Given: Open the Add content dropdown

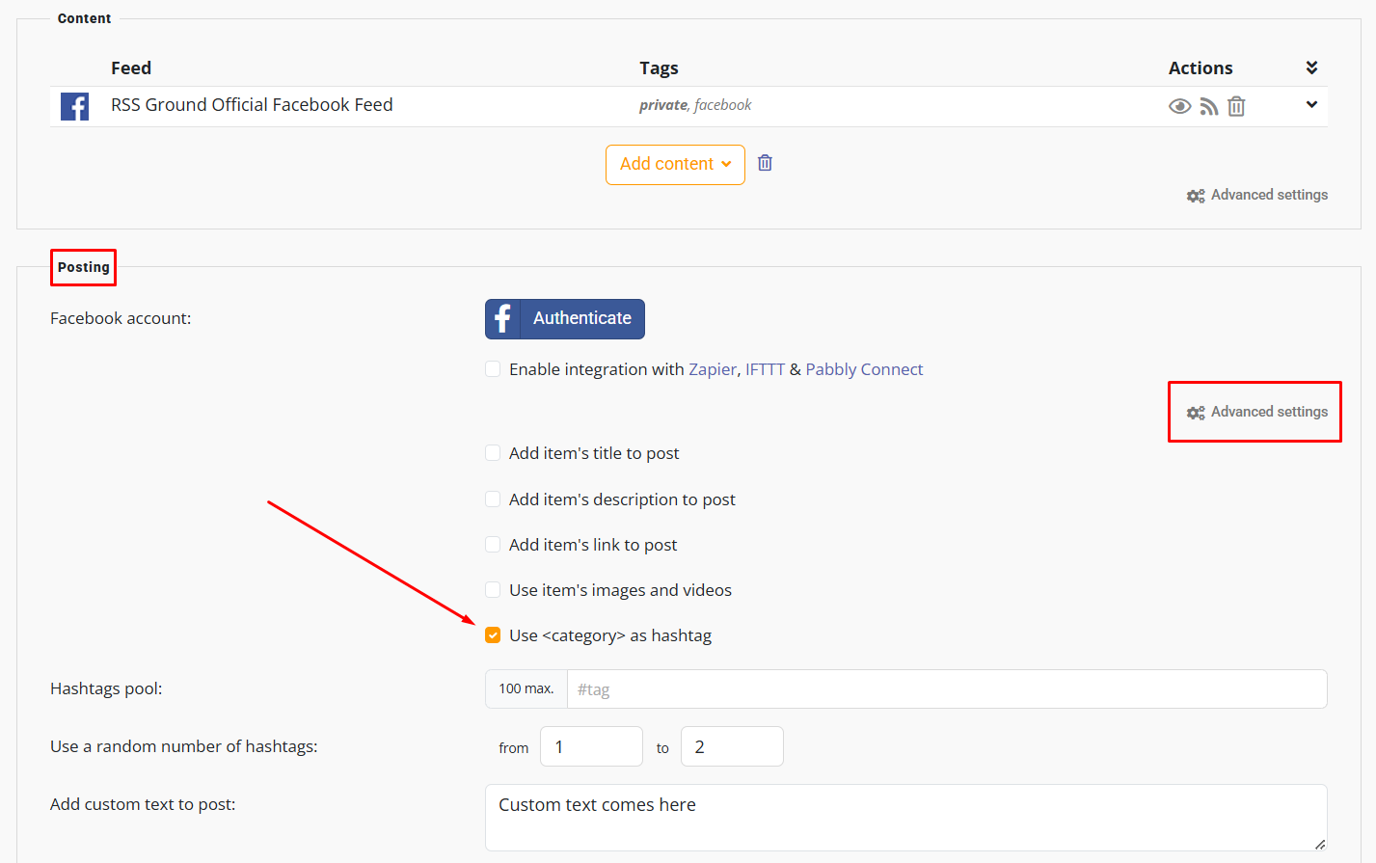Looking at the screenshot, I should click(x=675, y=165).
